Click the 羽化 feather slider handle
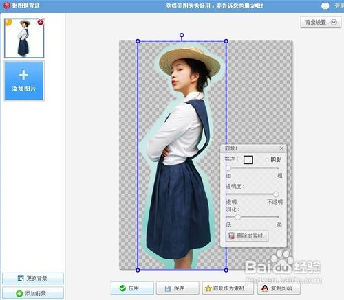344x300 pixels. pos(238,217)
